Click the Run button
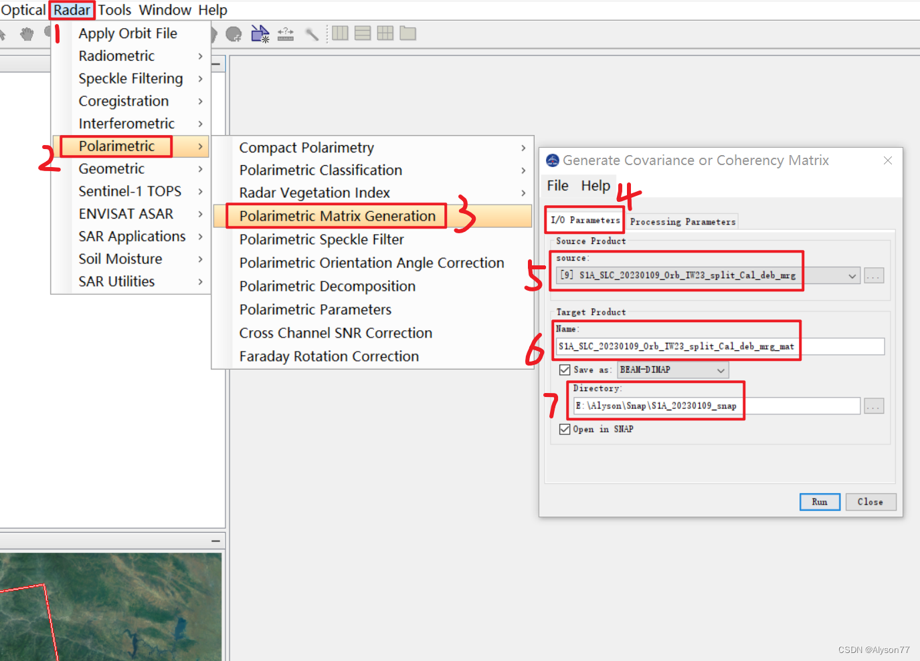The image size is (920, 661). pyautogui.click(x=820, y=502)
